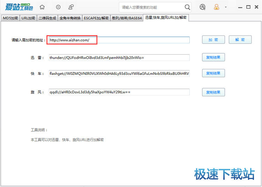
Task: Switch to the URL加密 tab
Action: [28, 18]
